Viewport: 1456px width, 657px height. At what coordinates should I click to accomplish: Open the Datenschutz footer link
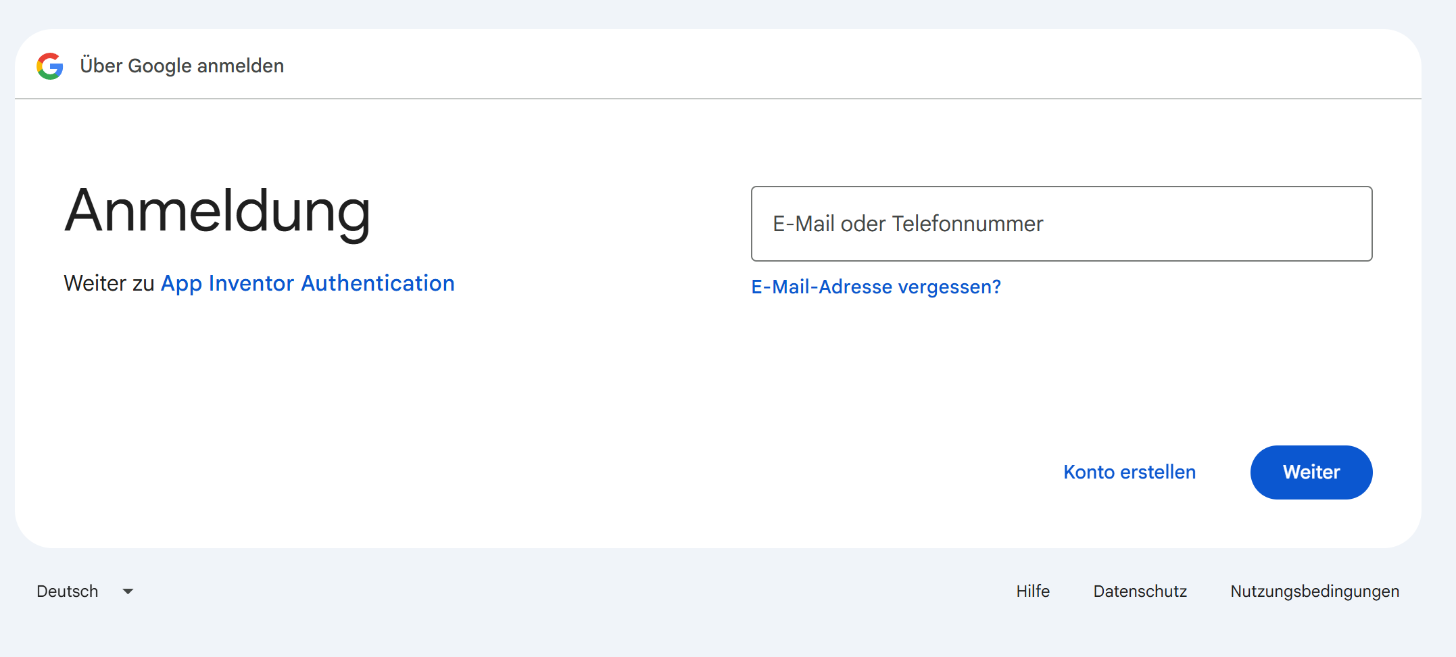click(1140, 591)
